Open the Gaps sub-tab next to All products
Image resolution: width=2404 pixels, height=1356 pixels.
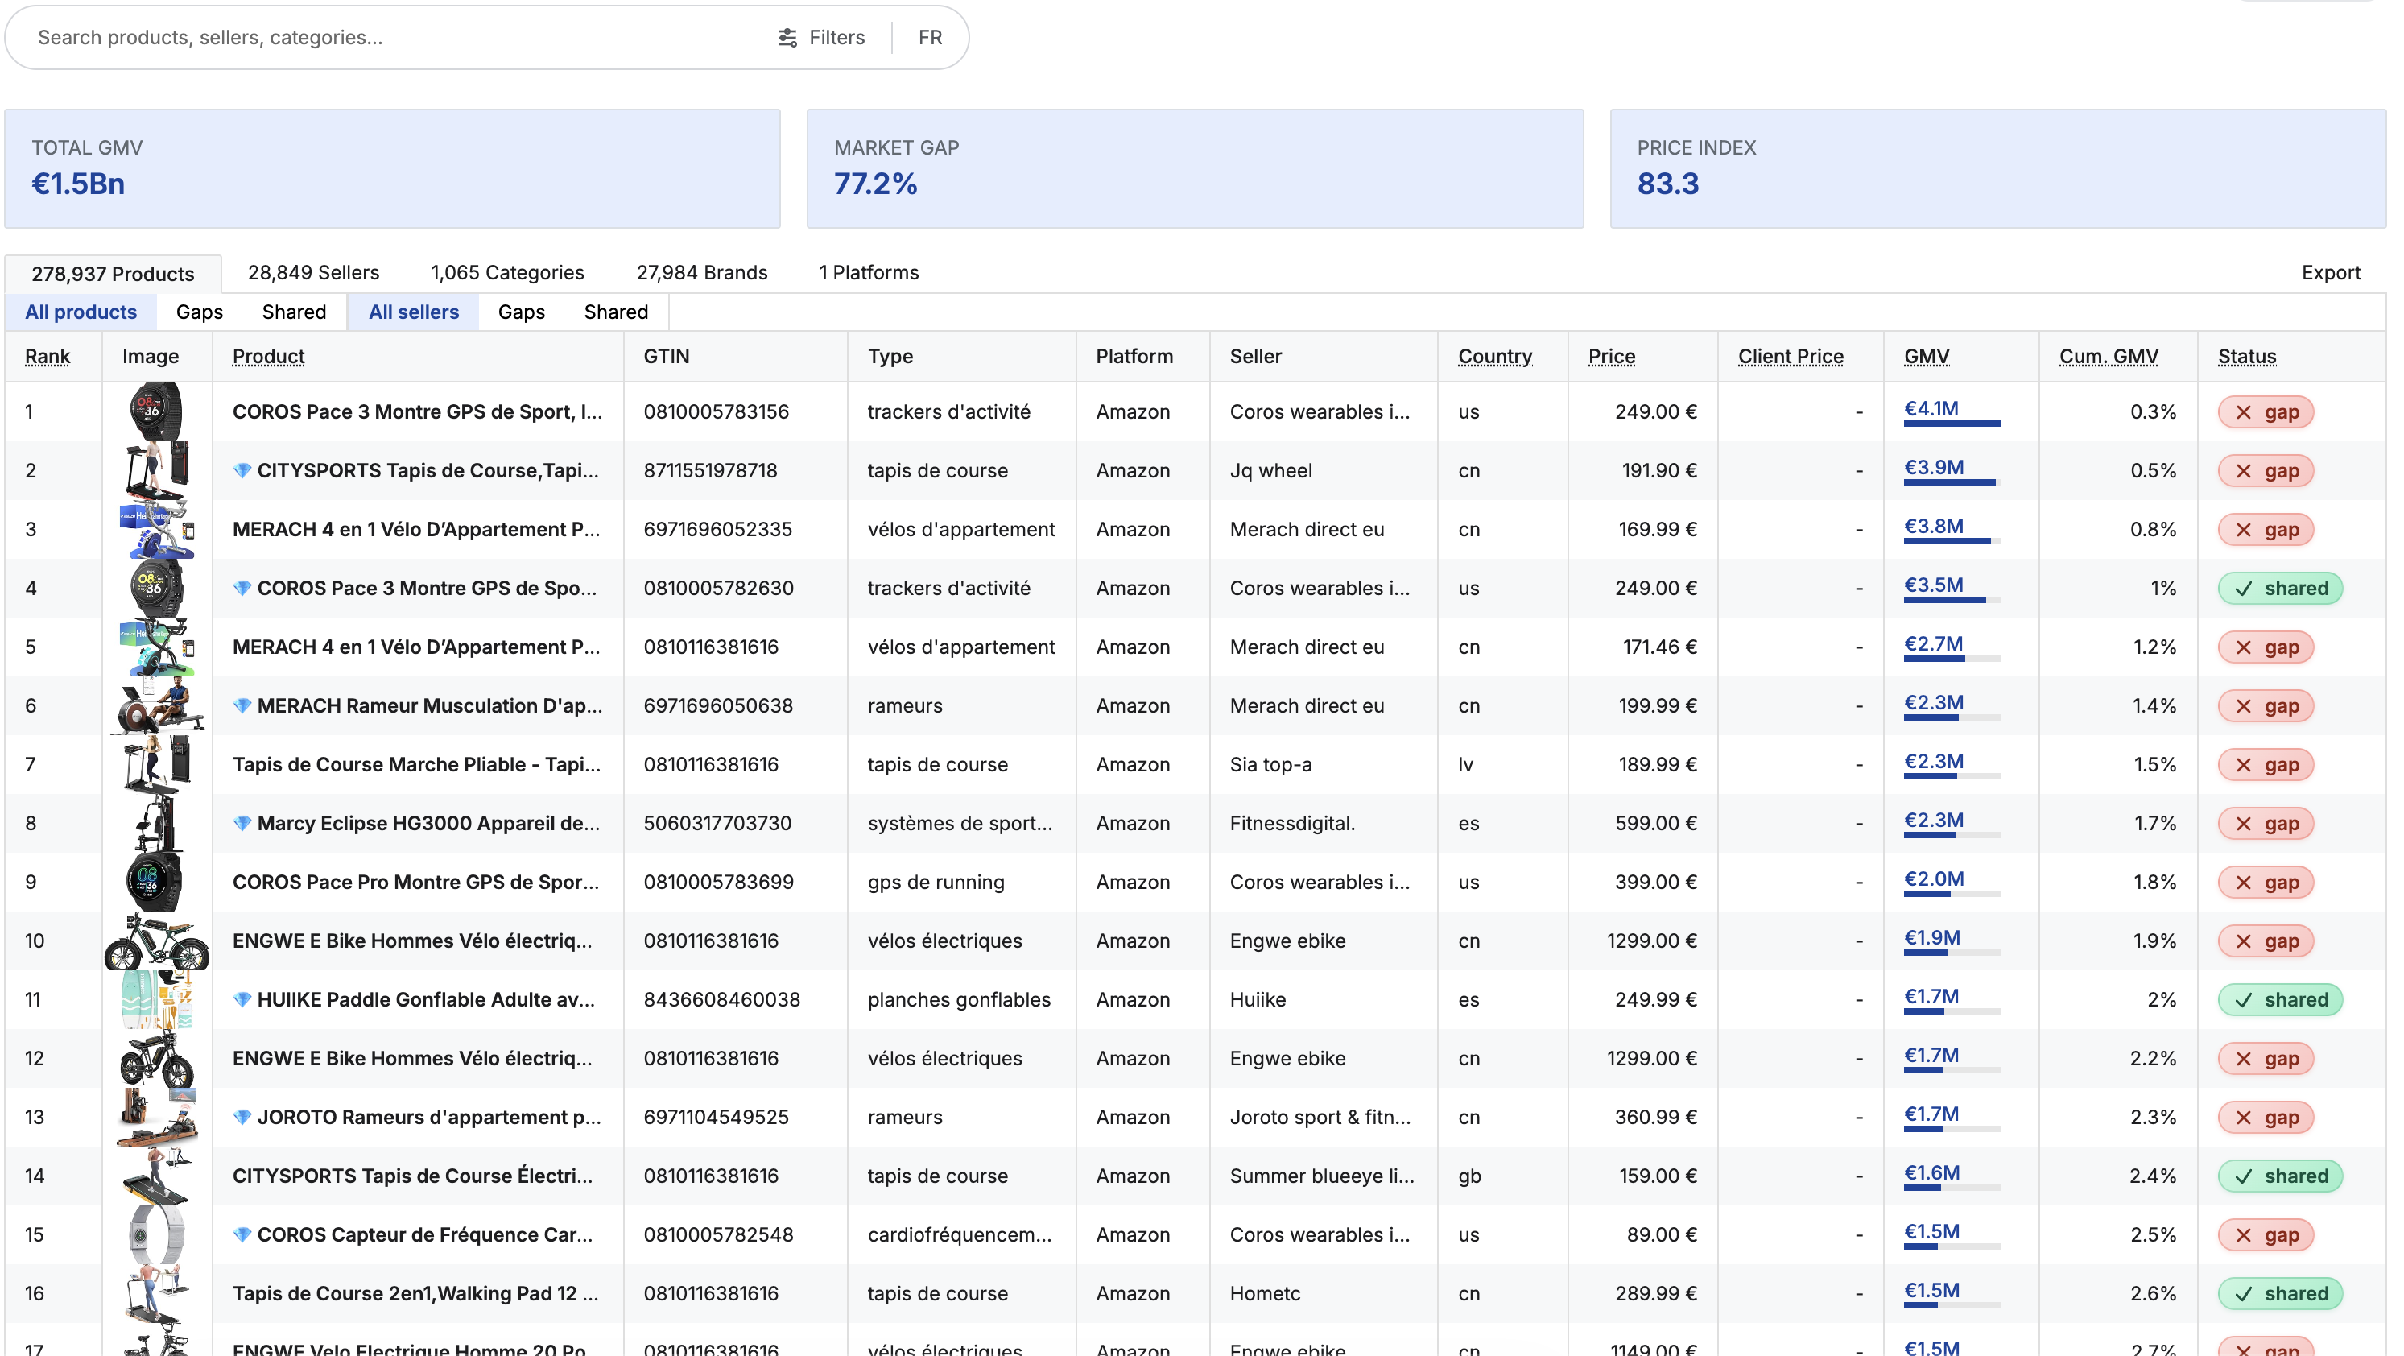tap(199, 312)
